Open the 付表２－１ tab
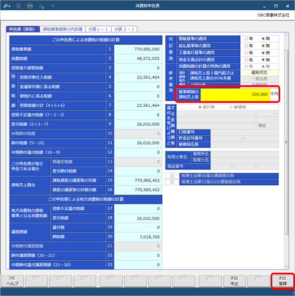 pyautogui.click(x=124, y=29)
